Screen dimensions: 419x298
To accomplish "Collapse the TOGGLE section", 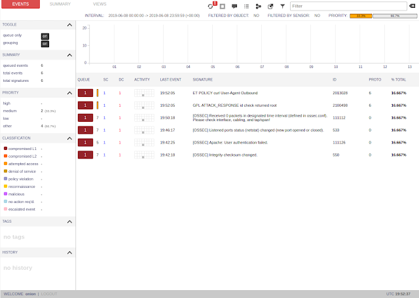I will pos(69,25).
